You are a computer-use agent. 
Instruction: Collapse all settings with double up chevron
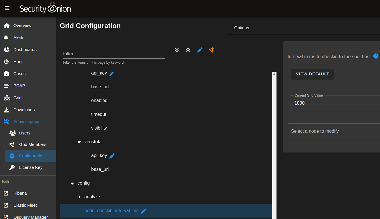188,50
